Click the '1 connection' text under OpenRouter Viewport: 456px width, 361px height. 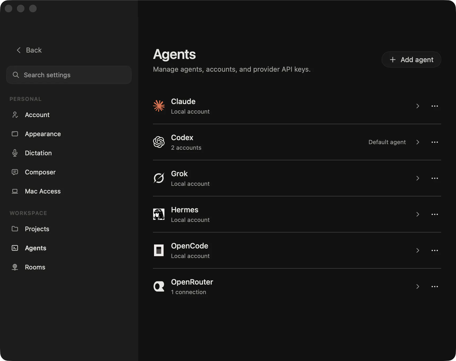pyautogui.click(x=188, y=292)
